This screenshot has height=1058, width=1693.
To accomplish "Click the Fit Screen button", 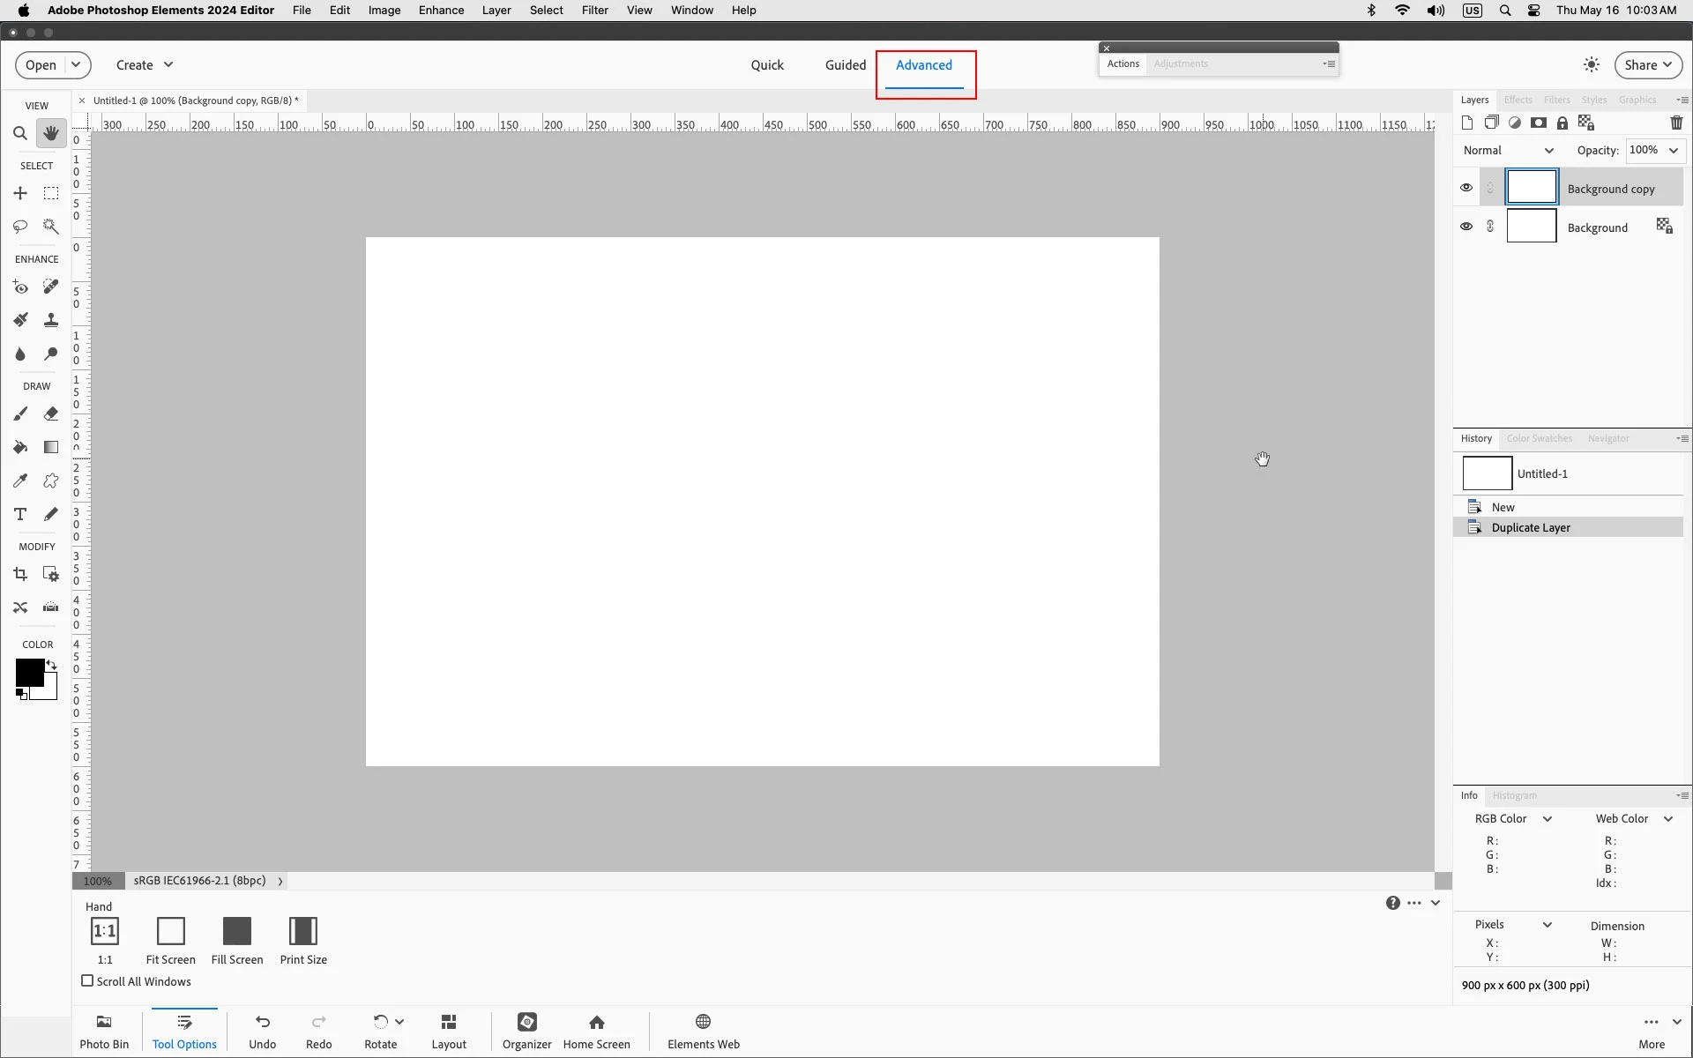I will point(170,940).
